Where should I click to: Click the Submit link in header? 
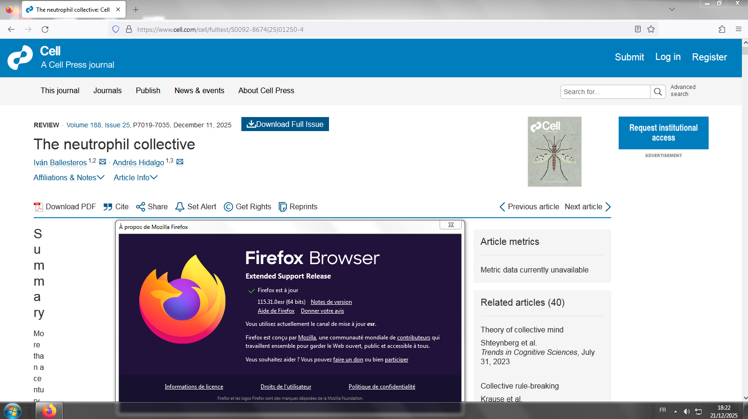pyautogui.click(x=629, y=57)
